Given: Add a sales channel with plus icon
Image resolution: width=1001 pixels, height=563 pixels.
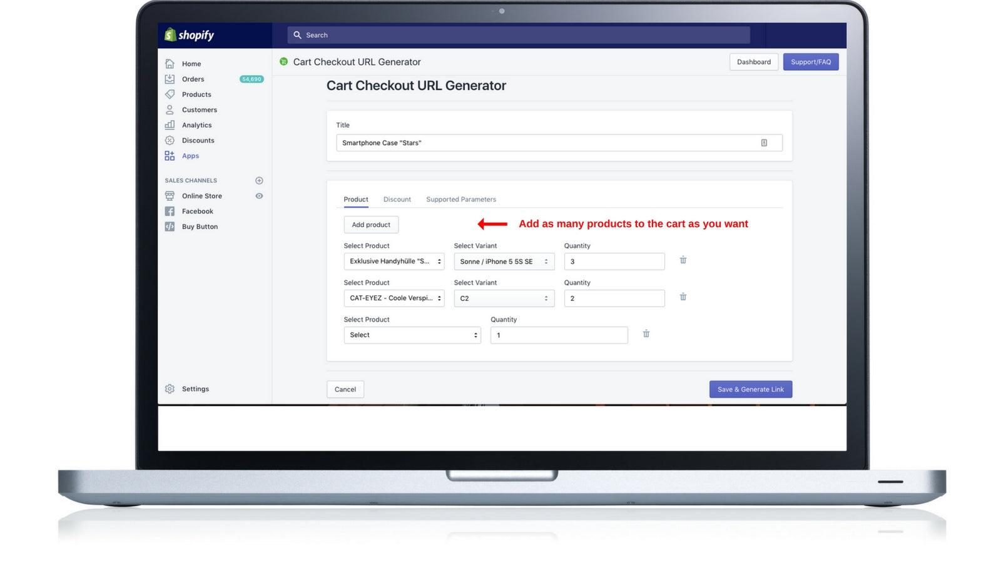Looking at the screenshot, I should [x=259, y=181].
